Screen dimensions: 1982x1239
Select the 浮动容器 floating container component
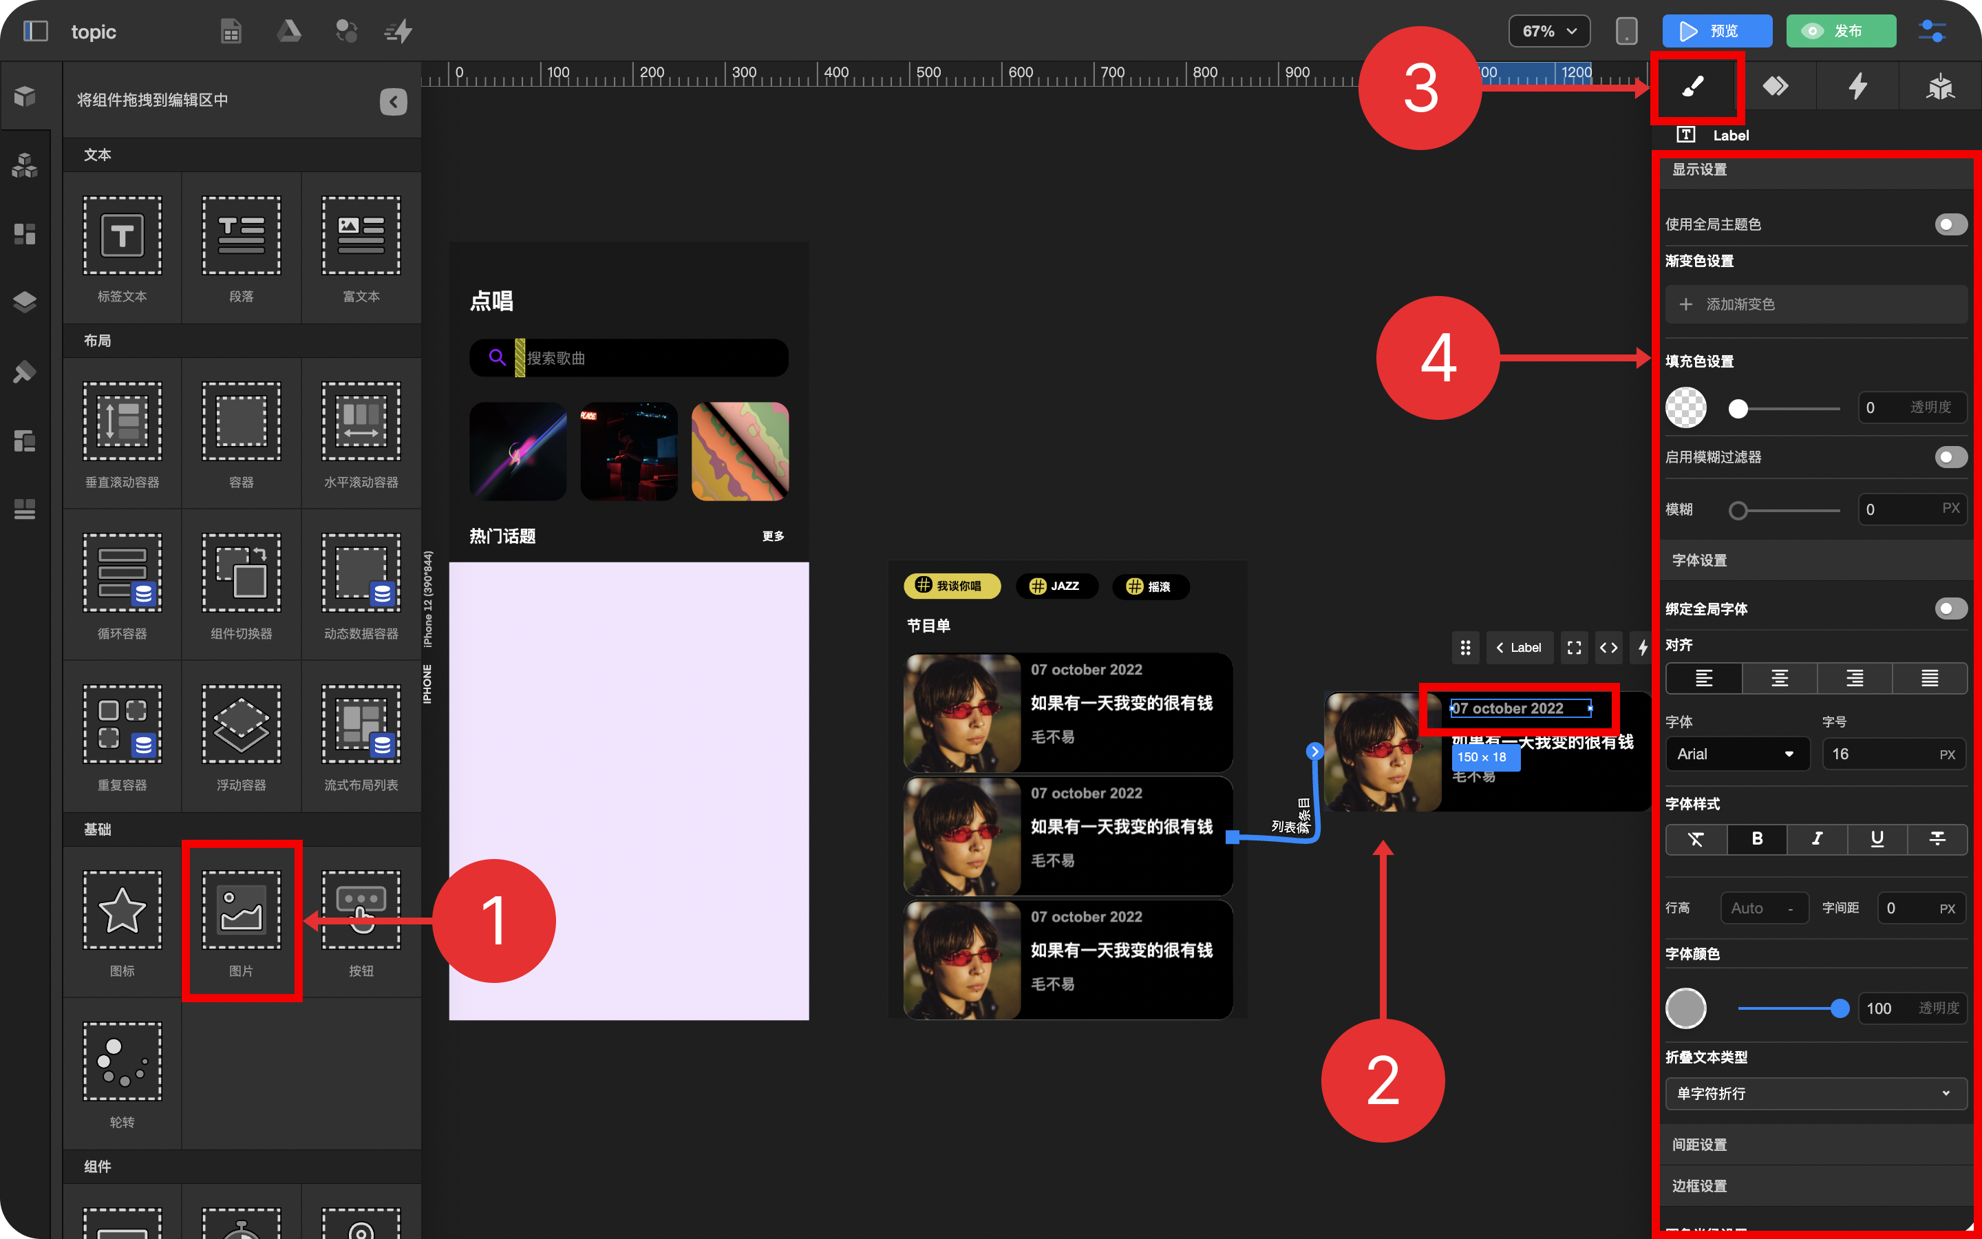[241, 737]
